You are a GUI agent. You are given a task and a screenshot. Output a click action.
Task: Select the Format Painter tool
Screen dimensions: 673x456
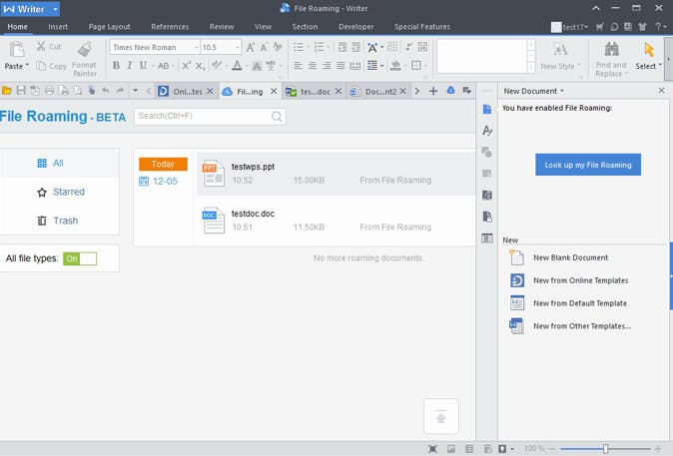[x=85, y=59]
